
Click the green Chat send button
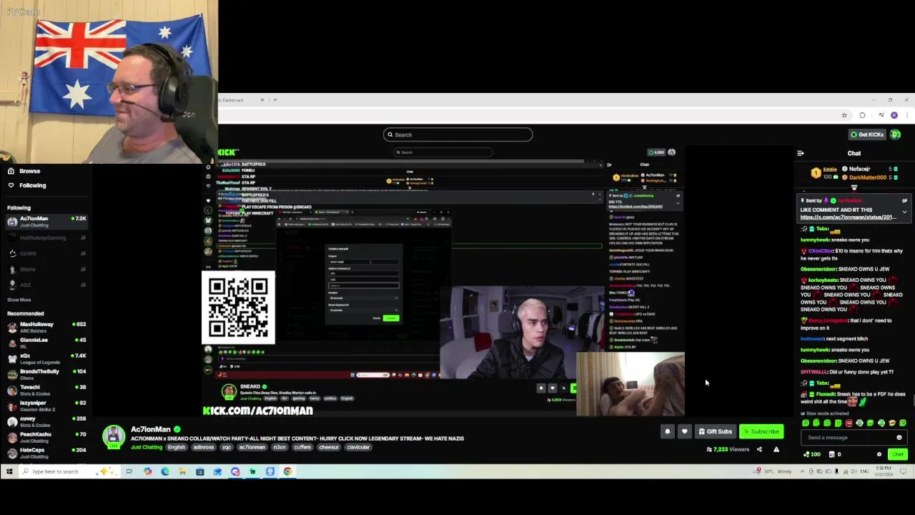pos(898,454)
